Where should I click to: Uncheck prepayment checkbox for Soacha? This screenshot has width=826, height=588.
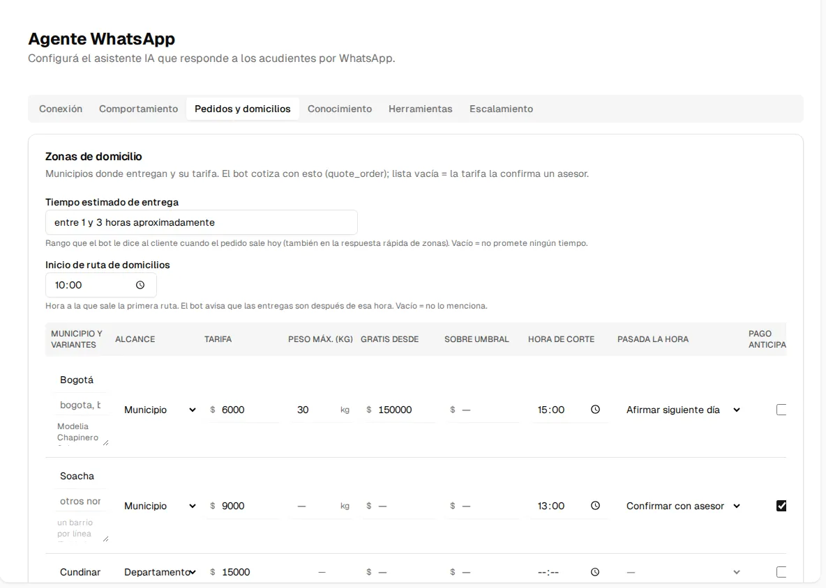pos(781,506)
